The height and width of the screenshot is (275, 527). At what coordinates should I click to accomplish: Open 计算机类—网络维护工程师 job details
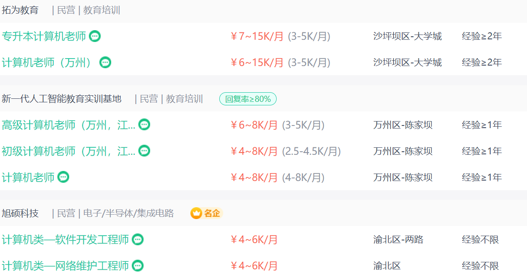65,265
